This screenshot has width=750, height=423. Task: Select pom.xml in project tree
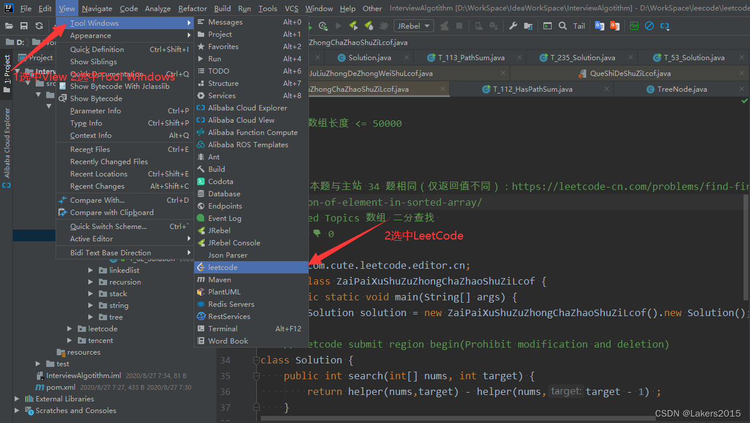point(61,387)
